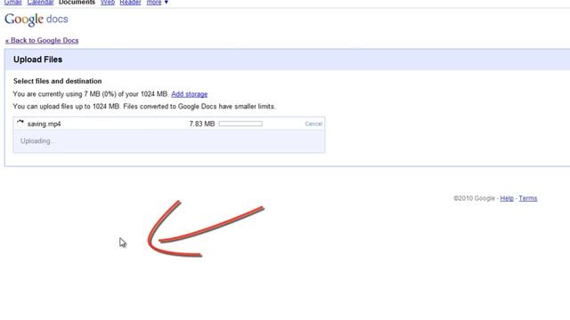Open the Web link in top bar
The width and height of the screenshot is (570, 320).
pyautogui.click(x=108, y=2)
